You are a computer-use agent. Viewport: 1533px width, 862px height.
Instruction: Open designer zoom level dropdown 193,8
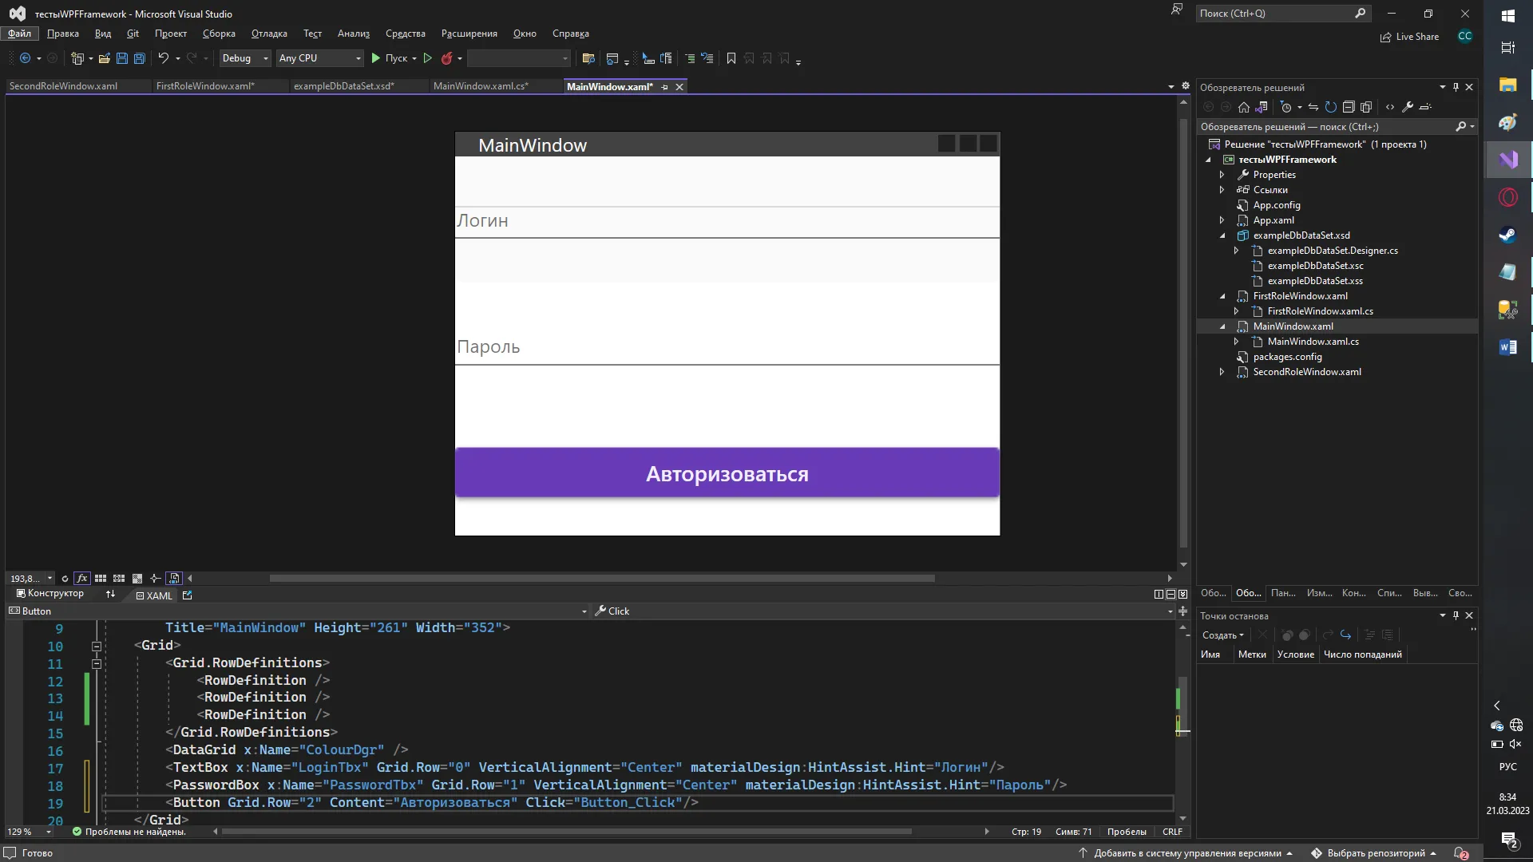50,578
